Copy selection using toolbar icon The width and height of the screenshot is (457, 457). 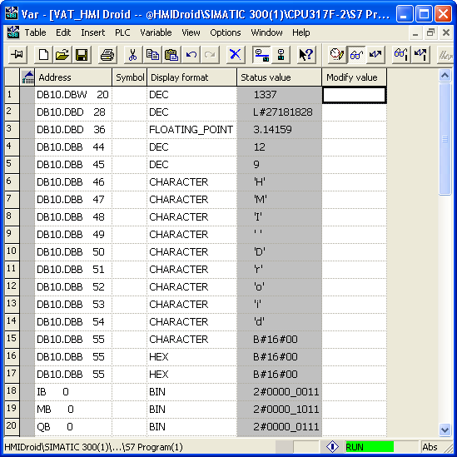pyautogui.click(x=152, y=54)
